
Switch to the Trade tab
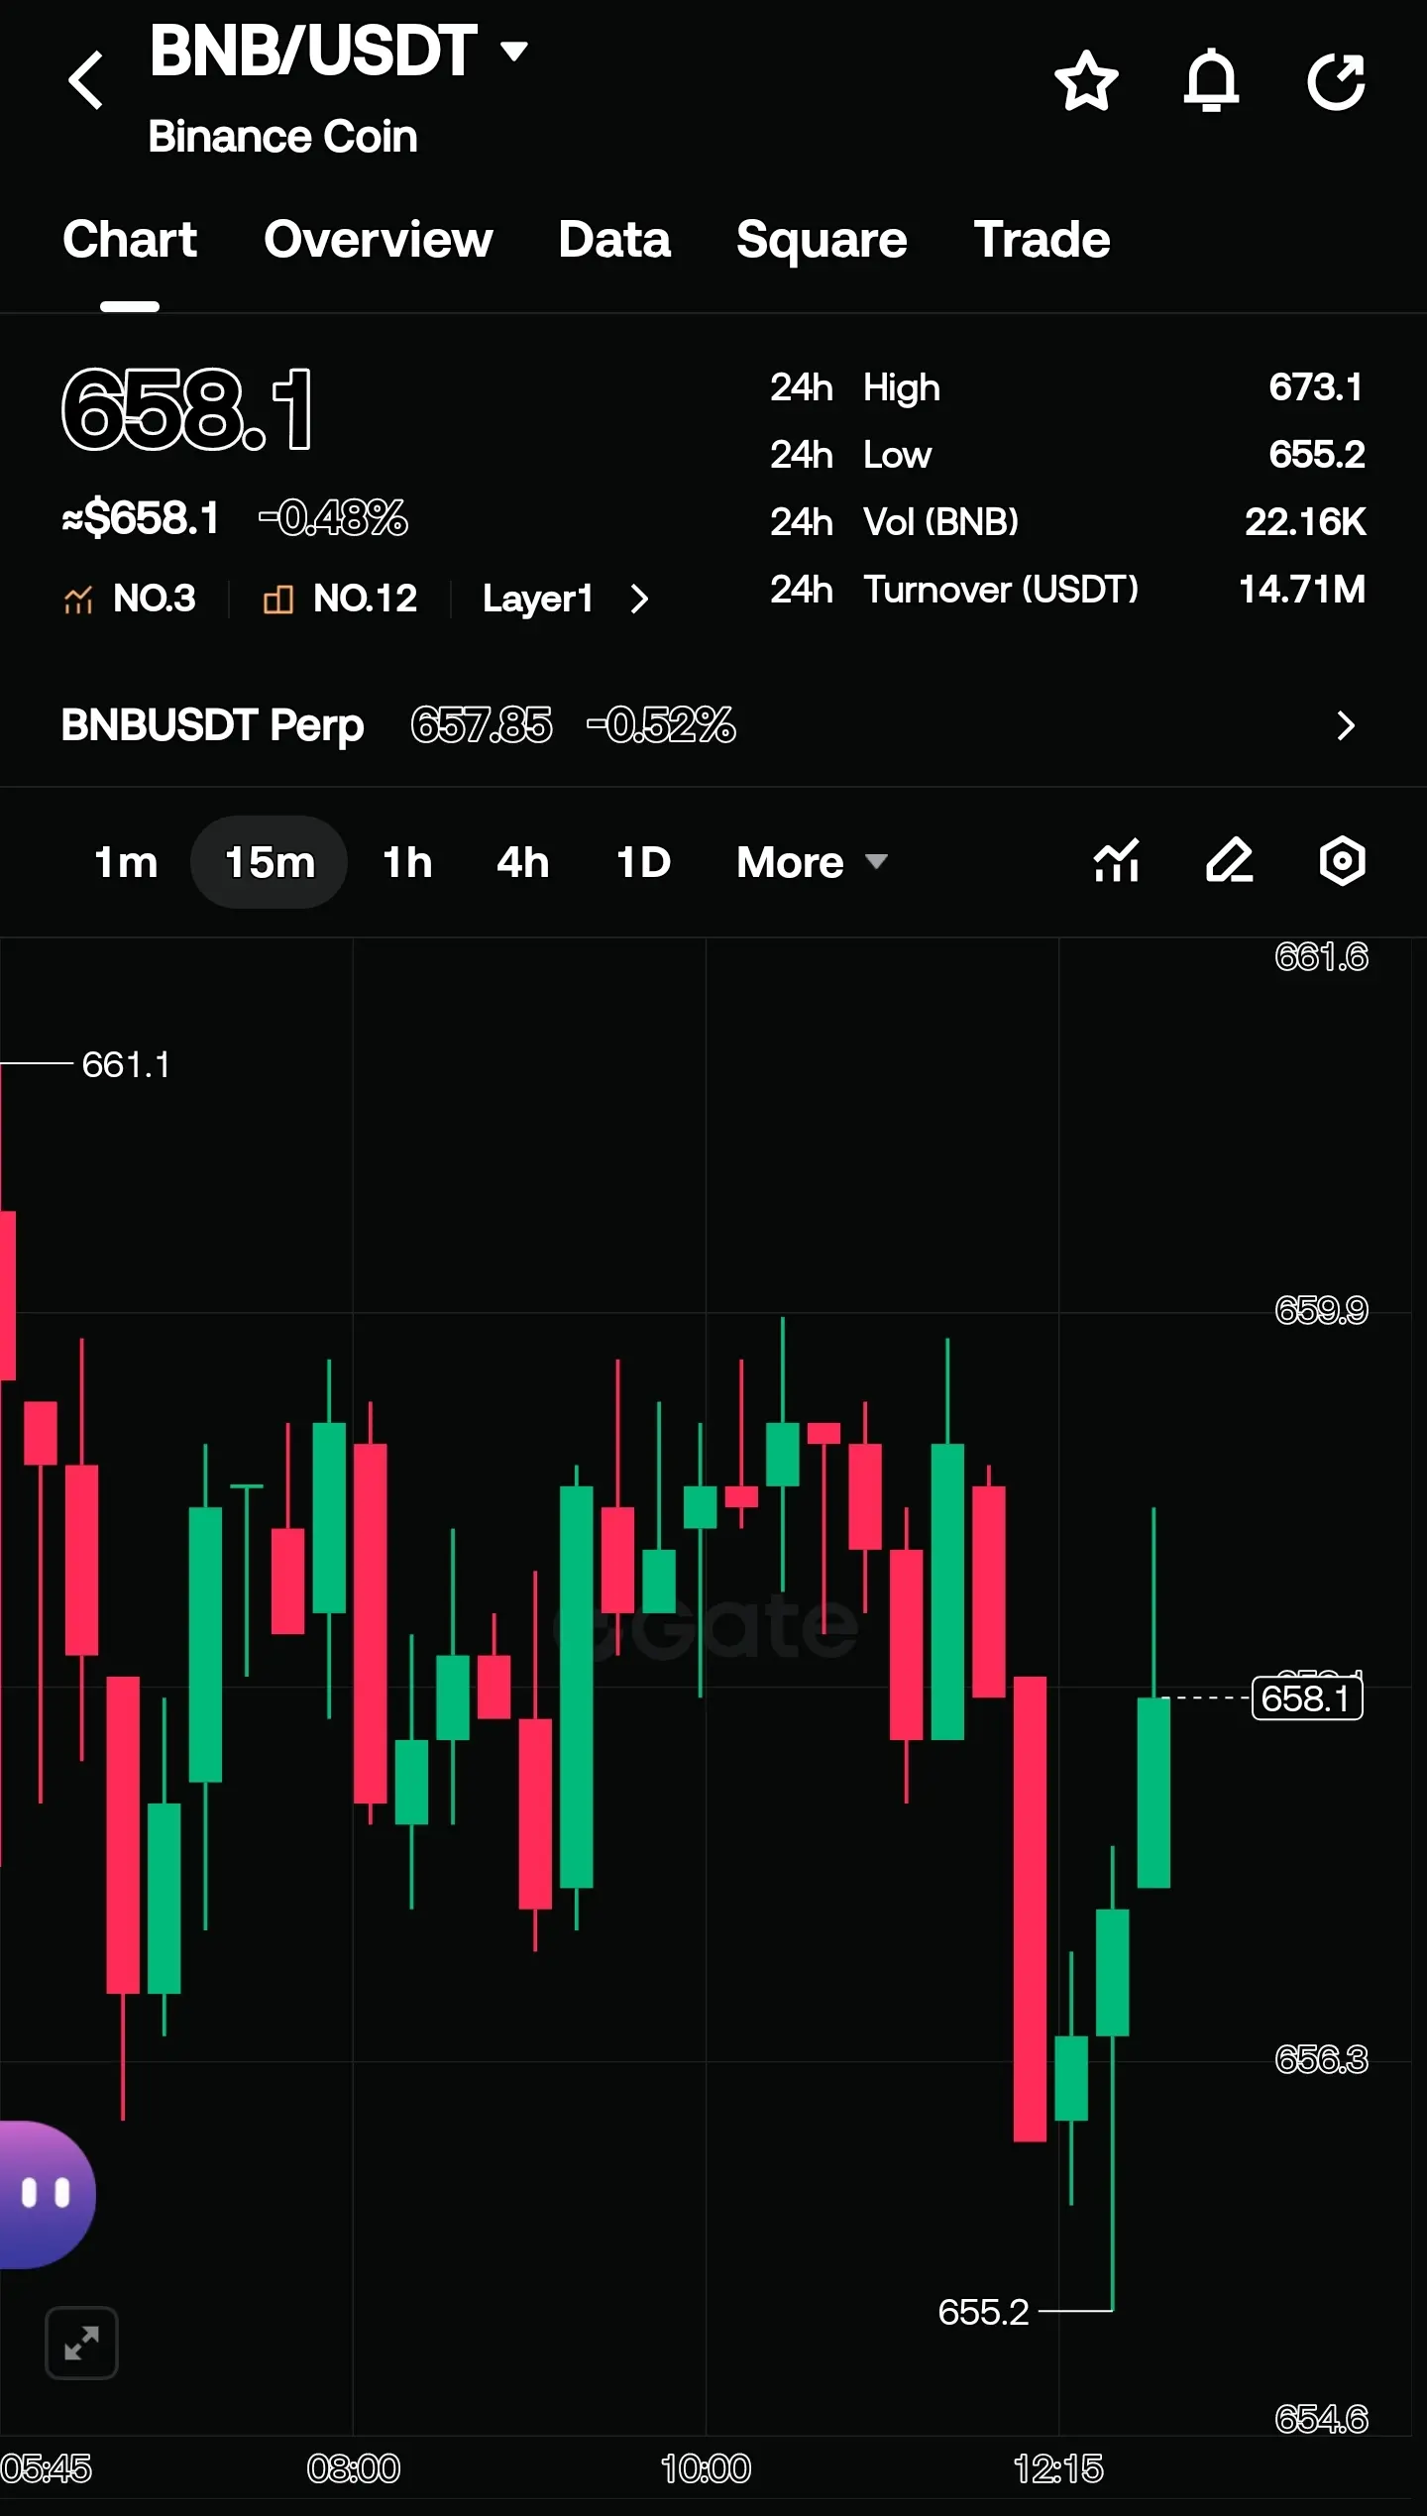pyautogui.click(x=1042, y=240)
